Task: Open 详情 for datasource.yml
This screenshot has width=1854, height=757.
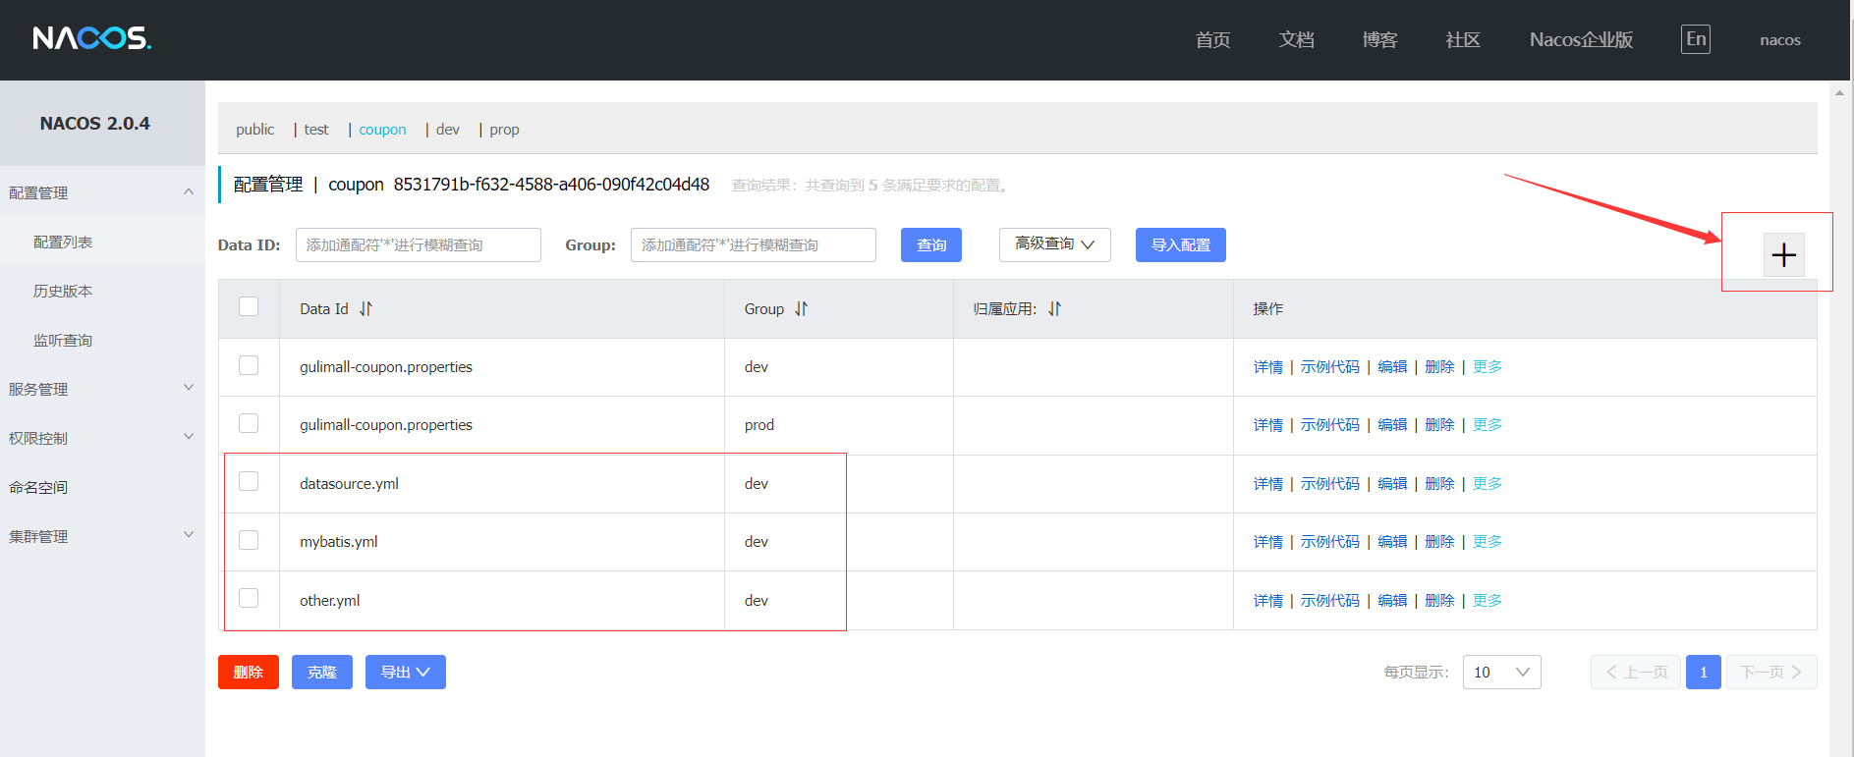Action: point(1267,483)
